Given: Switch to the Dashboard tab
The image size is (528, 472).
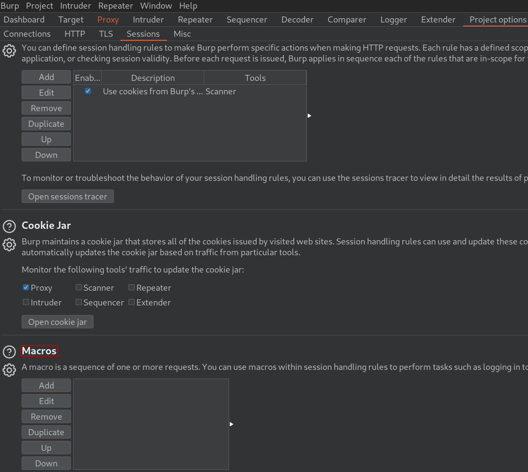Looking at the screenshot, I should coord(24,19).
